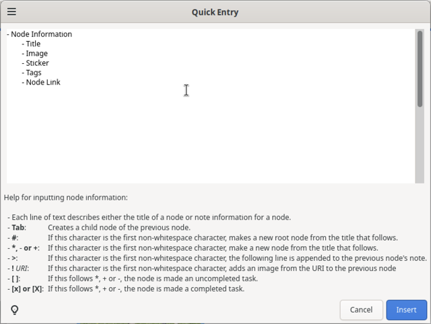The height and width of the screenshot is (324, 431).
Task: Click the "! URI:" help entry
Action: tap(18, 268)
